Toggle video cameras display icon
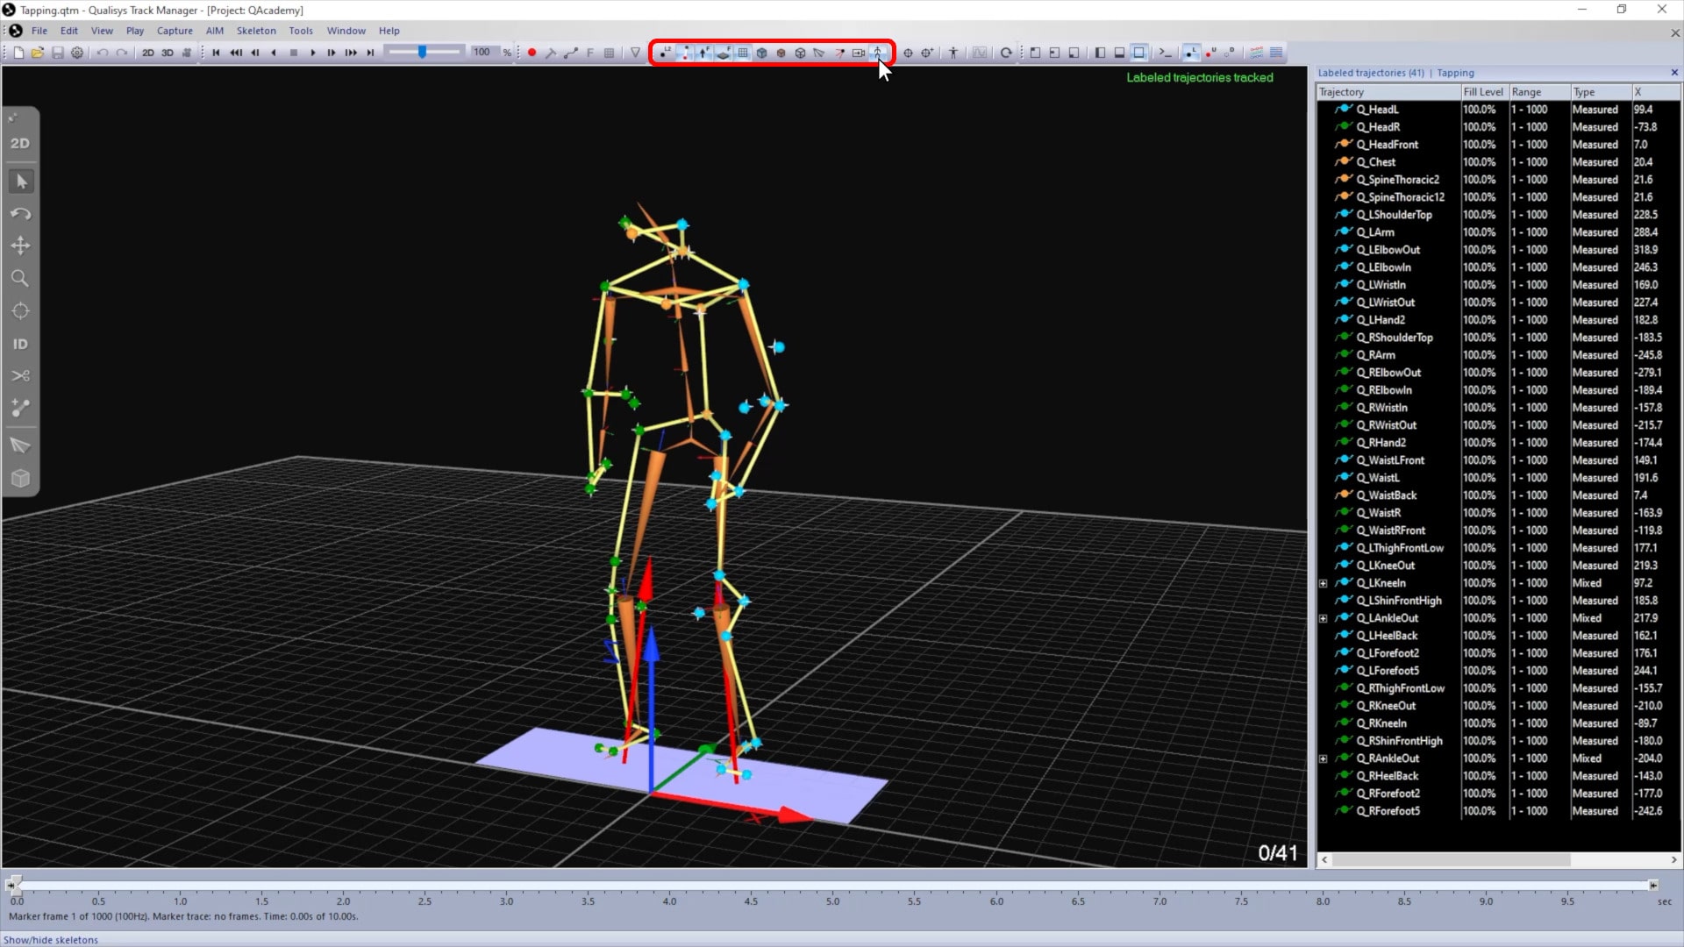The image size is (1684, 947). tap(859, 53)
